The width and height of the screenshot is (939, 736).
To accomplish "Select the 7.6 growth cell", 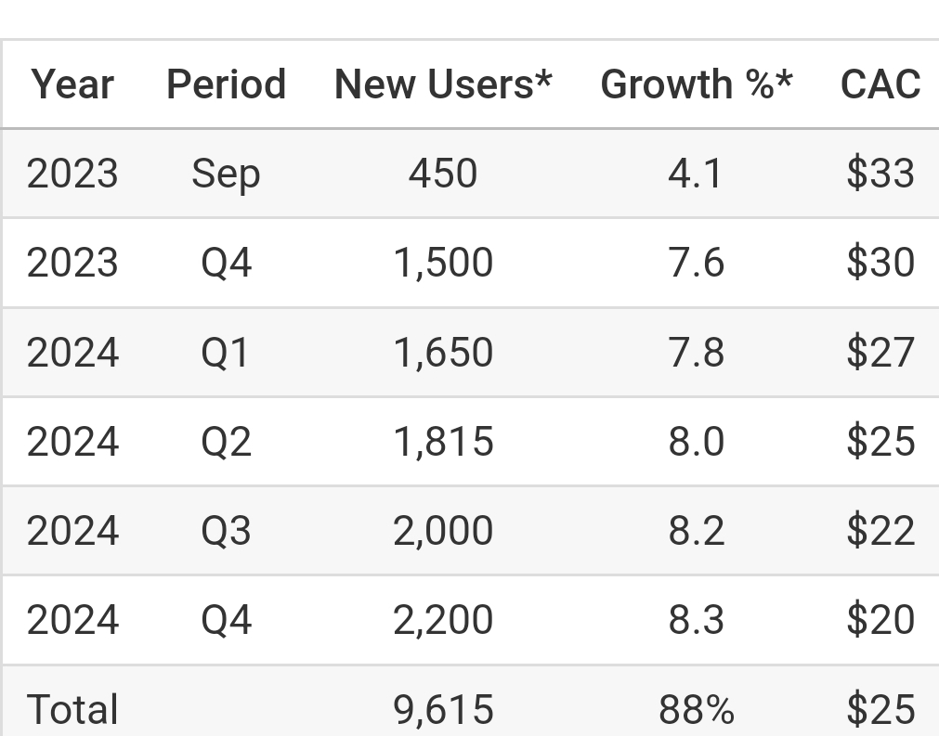I will (x=697, y=263).
